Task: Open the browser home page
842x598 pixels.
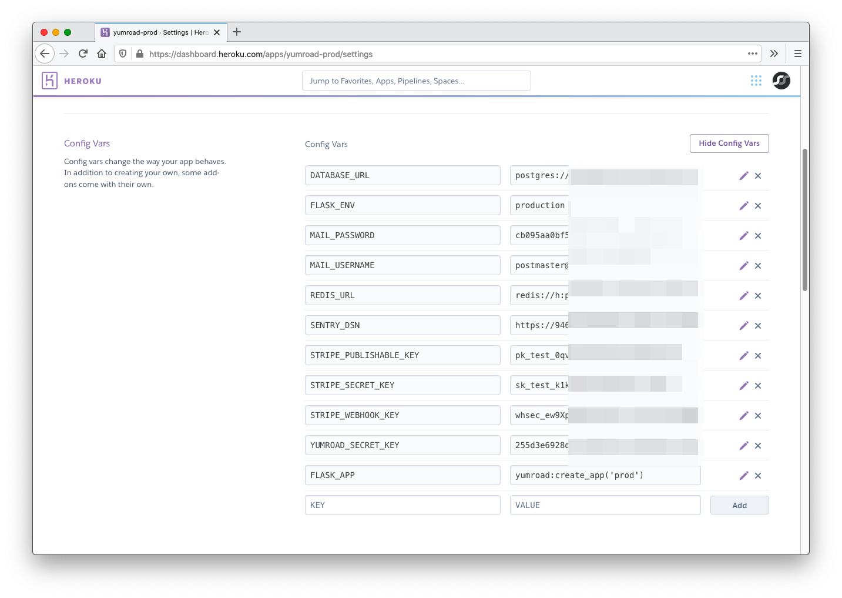Action: [x=102, y=54]
